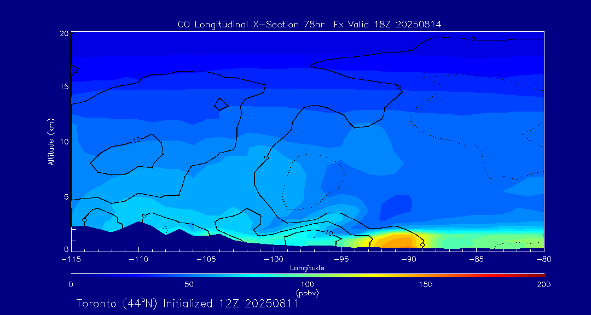Click the "50" color bar label
Viewport: 591px width, 315px height.
click(189, 284)
